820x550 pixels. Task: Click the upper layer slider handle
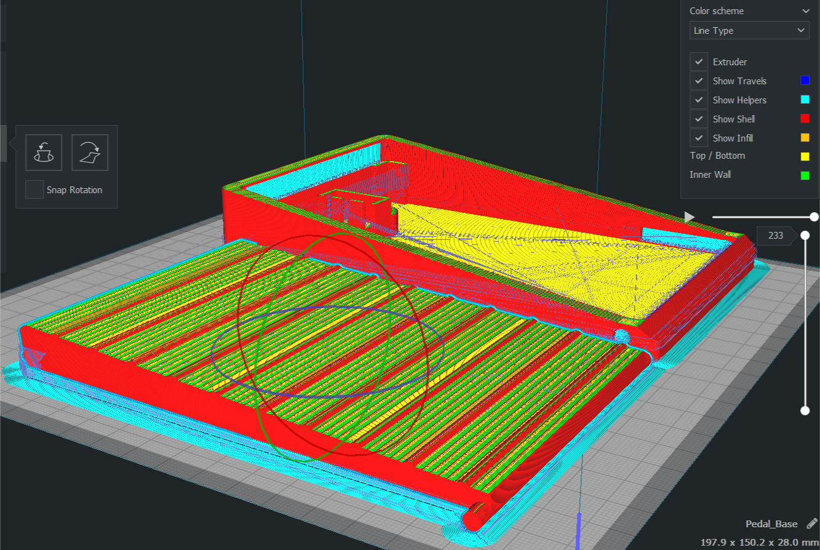805,235
